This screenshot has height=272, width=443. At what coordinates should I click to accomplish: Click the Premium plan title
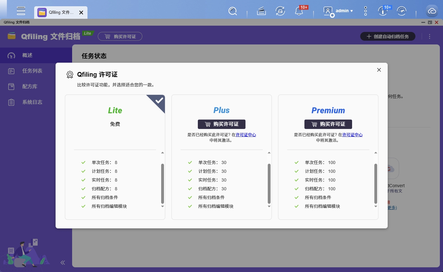pyautogui.click(x=328, y=110)
